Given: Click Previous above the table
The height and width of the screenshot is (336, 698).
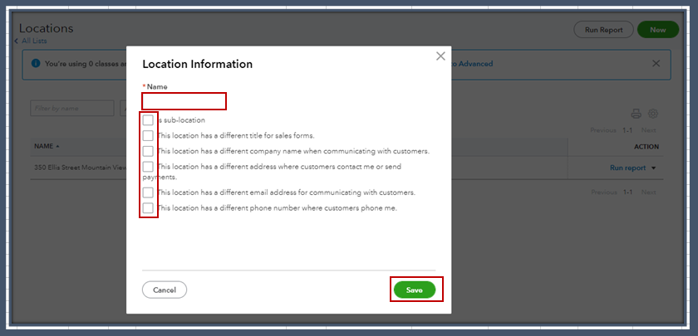Looking at the screenshot, I should [x=603, y=130].
